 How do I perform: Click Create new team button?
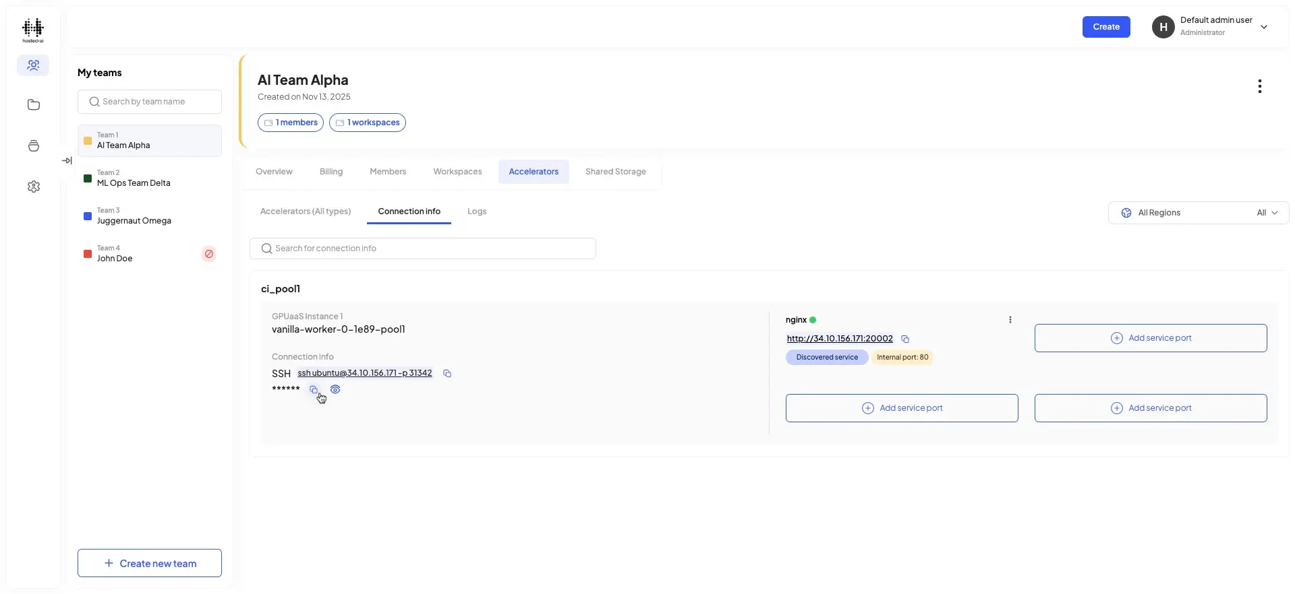pyautogui.click(x=150, y=563)
